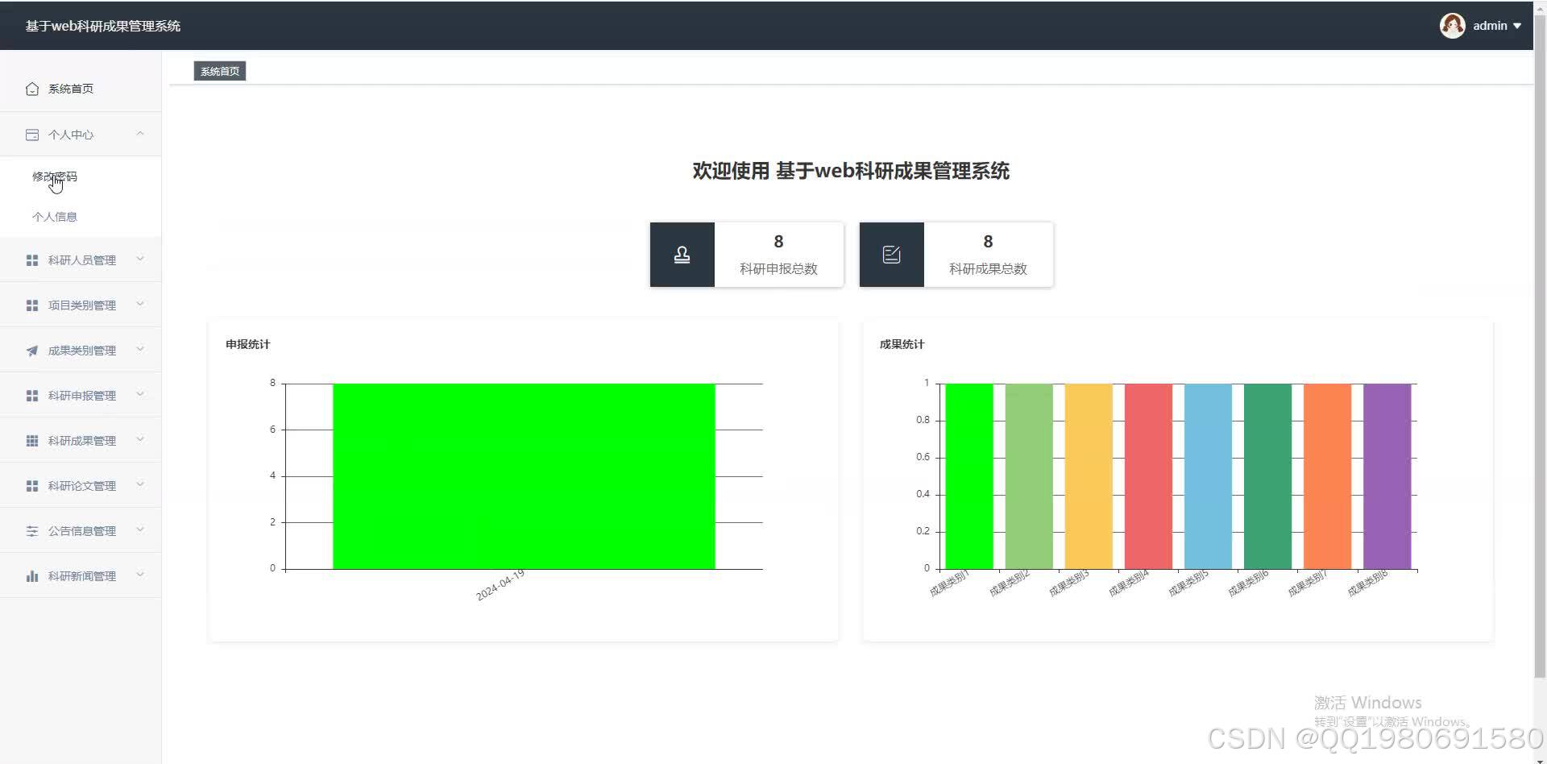Image resolution: width=1547 pixels, height=764 pixels.
Task: Click the 成果类别1 axis label
Action: click(x=949, y=583)
